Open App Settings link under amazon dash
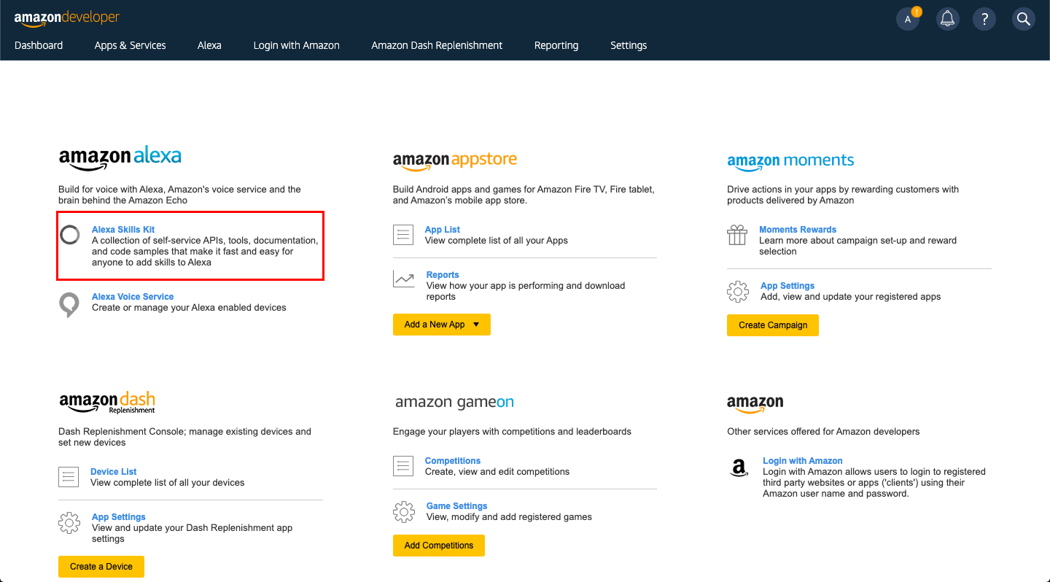The height and width of the screenshot is (582, 1050). pyautogui.click(x=119, y=517)
